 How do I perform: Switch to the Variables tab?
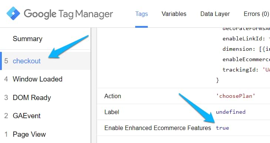pyautogui.click(x=174, y=14)
